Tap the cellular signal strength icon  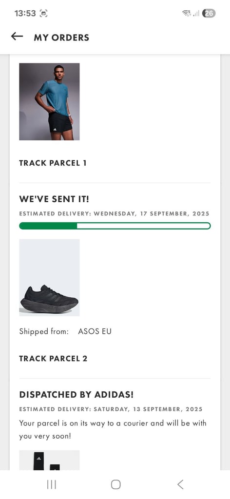point(196,13)
